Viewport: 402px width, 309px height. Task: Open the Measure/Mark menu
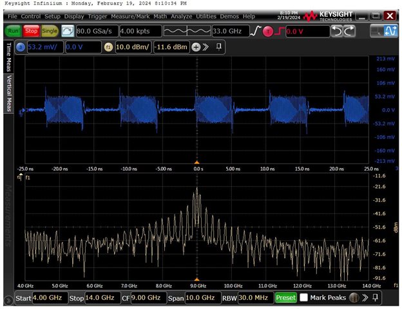tap(130, 16)
